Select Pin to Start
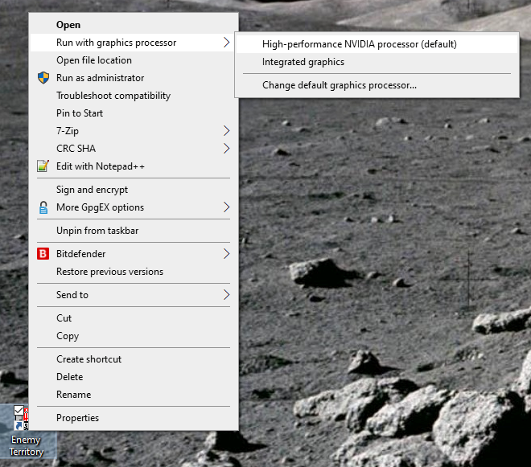Screen dimensions: 531x467 [x=134, y=113]
